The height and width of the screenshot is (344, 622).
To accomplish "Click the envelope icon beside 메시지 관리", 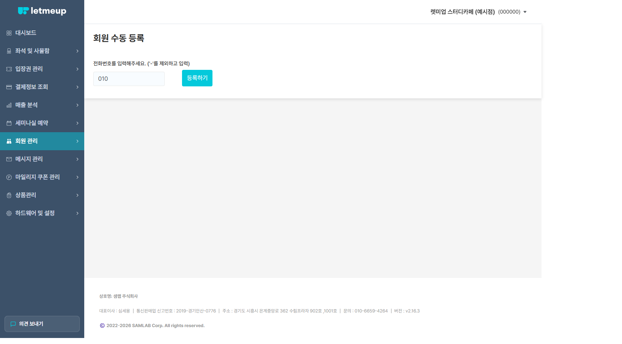I will tap(9, 159).
